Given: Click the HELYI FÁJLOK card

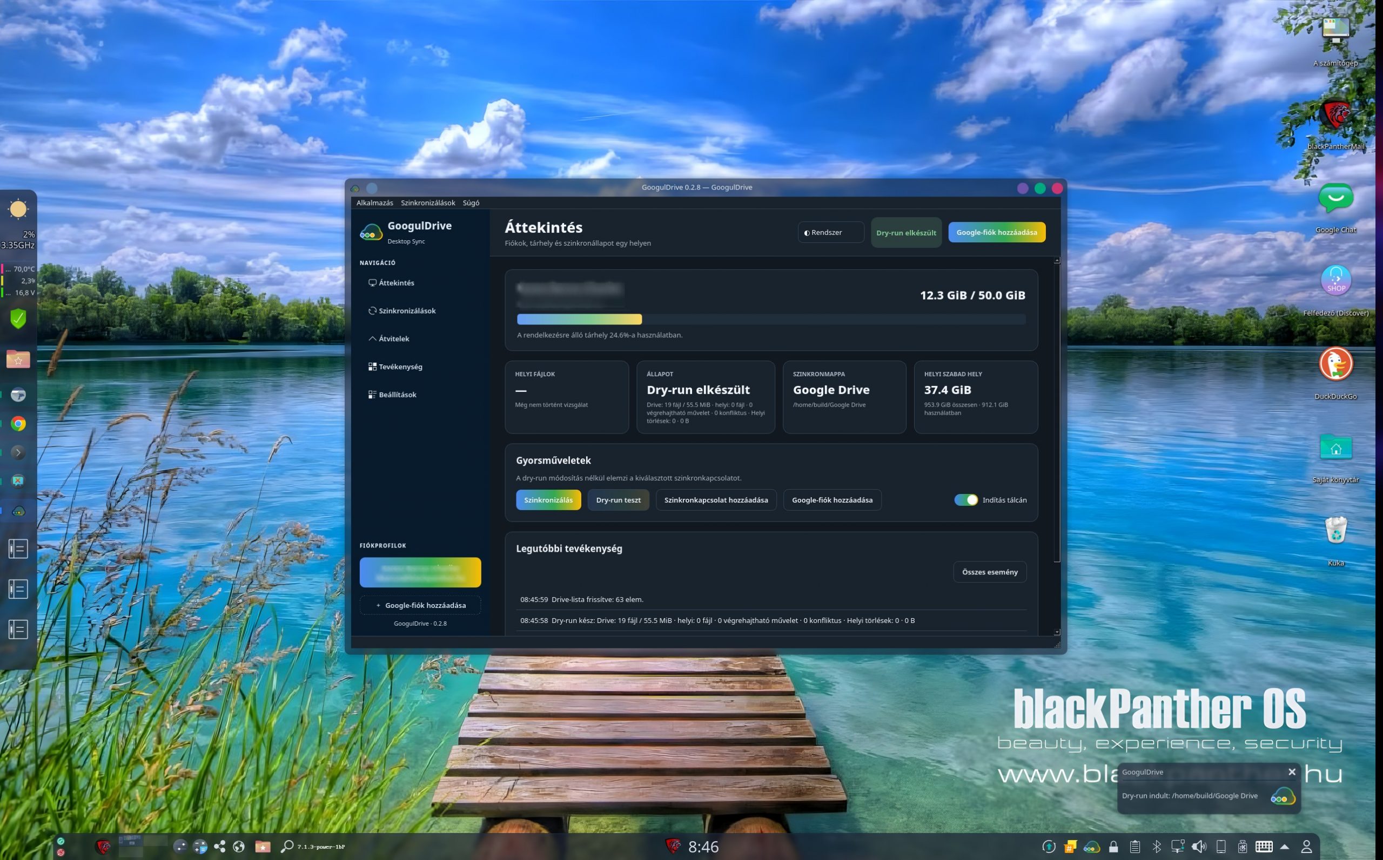Looking at the screenshot, I should (566, 397).
